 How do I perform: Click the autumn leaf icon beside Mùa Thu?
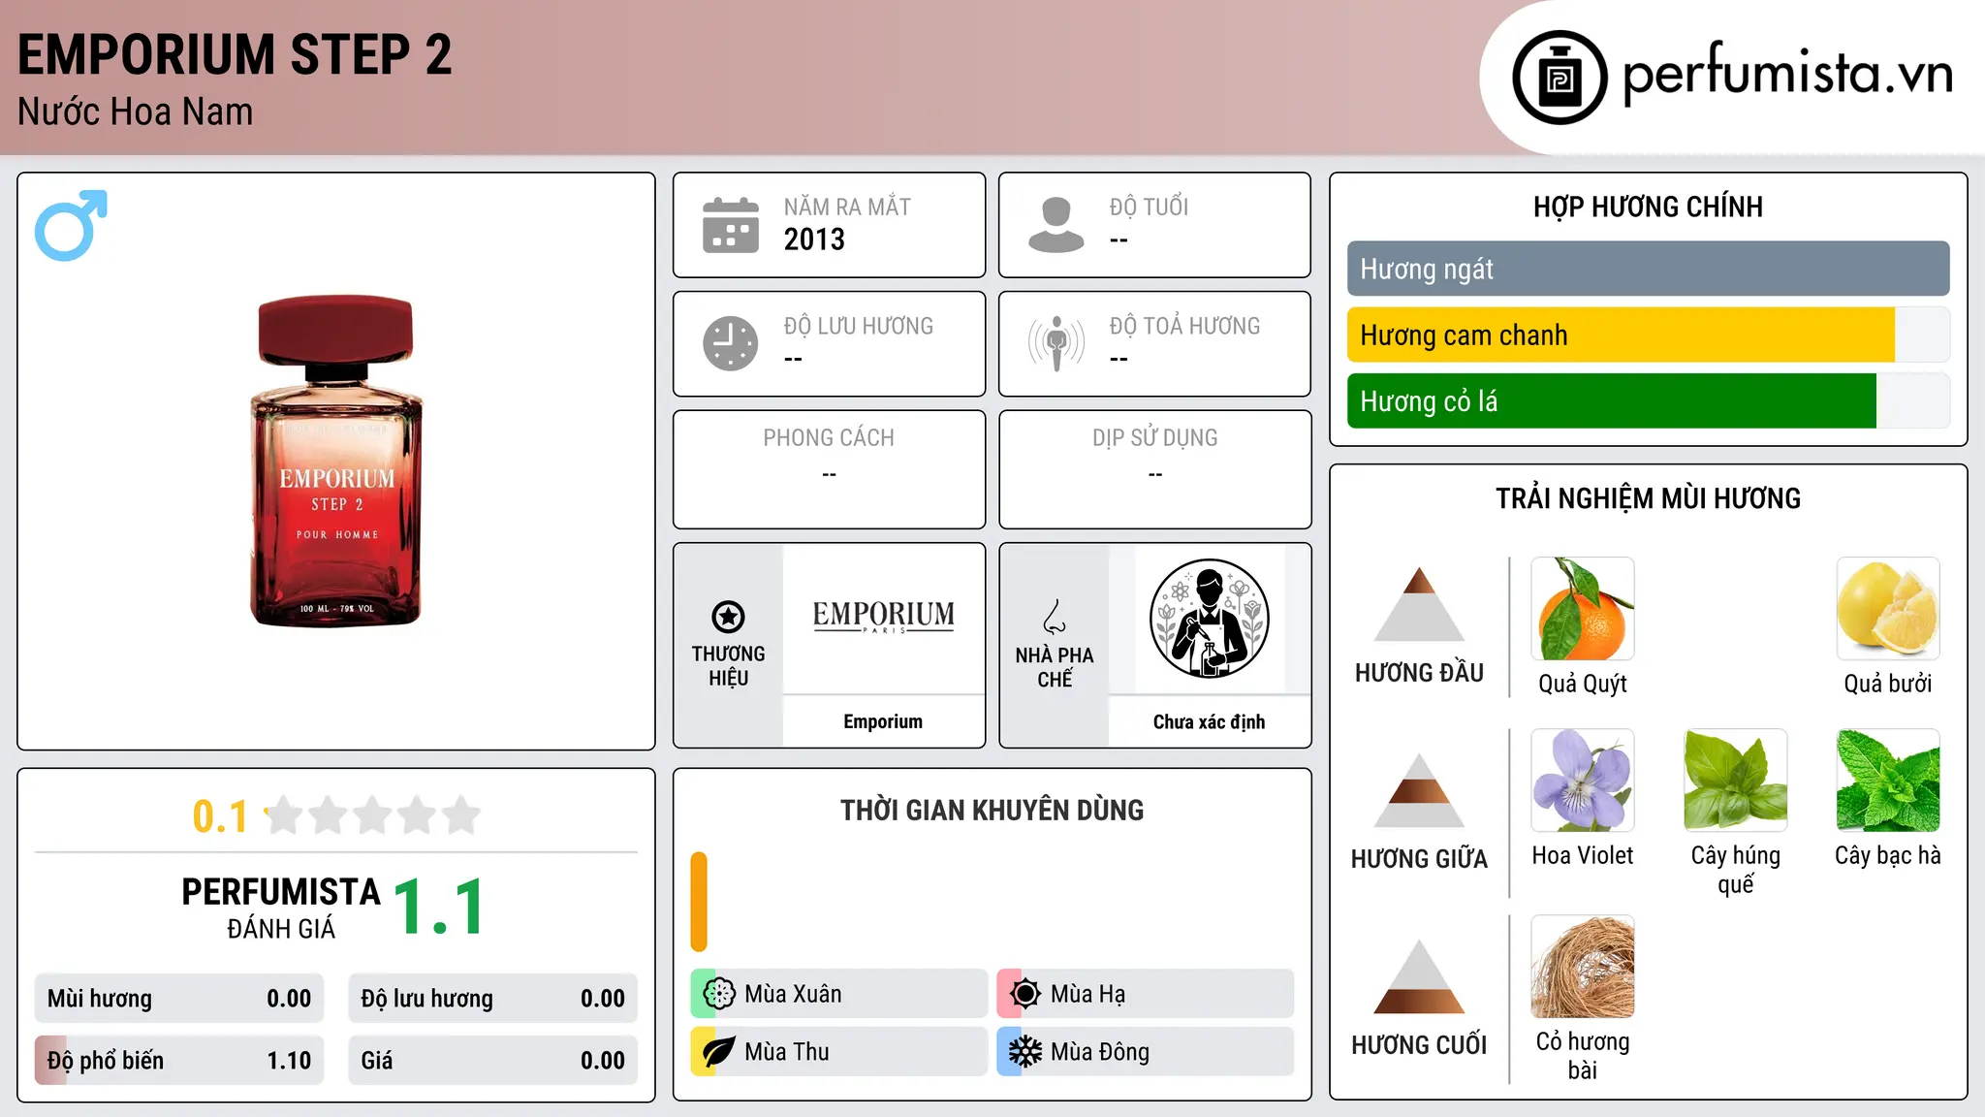coord(718,1052)
